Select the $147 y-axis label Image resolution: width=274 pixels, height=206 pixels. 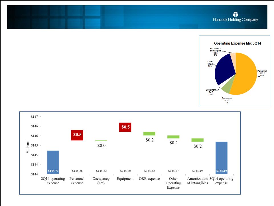point(34,117)
